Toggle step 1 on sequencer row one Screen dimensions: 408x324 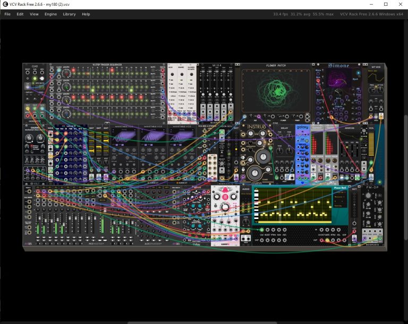73,70
